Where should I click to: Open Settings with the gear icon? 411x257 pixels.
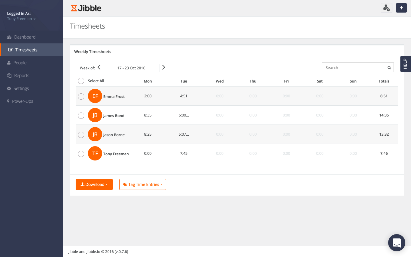pos(9,88)
